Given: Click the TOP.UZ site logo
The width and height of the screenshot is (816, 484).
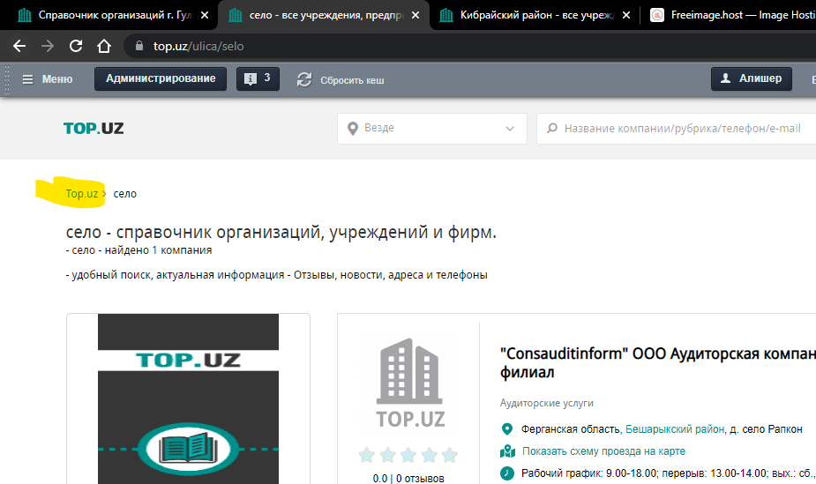Looking at the screenshot, I should tap(94, 128).
